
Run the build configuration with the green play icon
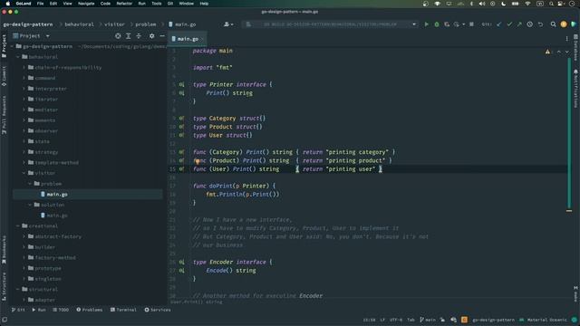427,24
